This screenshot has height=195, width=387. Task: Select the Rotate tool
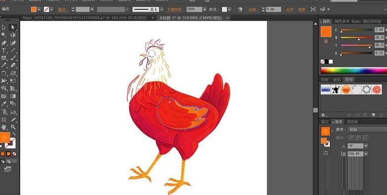pyautogui.click(x=3, y=73)
